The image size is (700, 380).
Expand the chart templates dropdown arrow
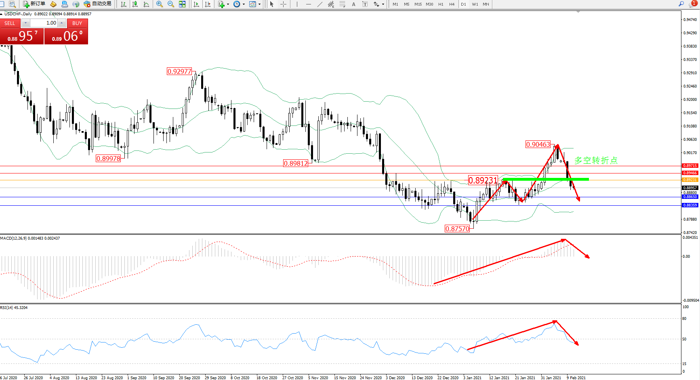259,4
